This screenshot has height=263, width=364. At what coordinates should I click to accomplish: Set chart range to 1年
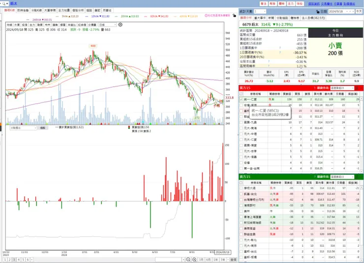(215, 260)
